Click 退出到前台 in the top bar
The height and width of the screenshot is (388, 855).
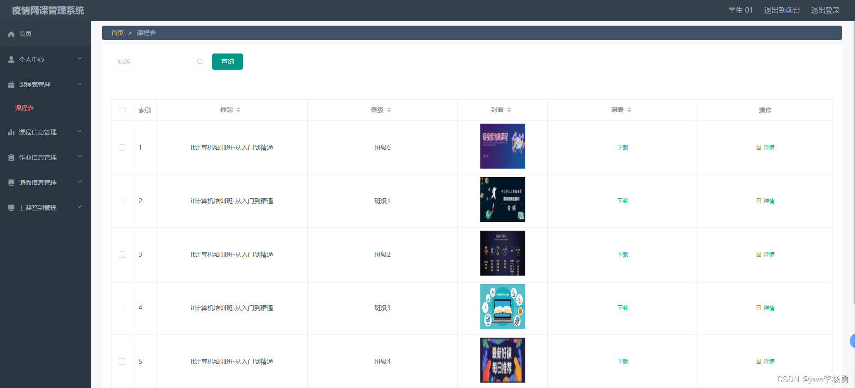782,10
